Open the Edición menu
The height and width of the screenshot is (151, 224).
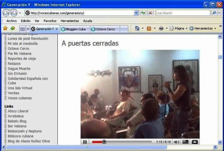(26, 21)
